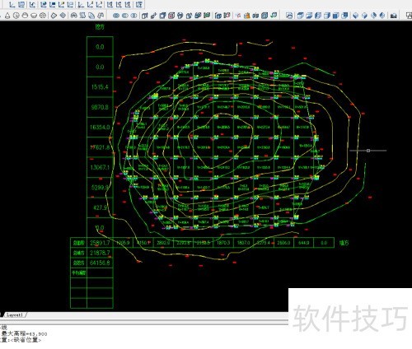Switch to Bottom view icon

click(x=309, y=16)
